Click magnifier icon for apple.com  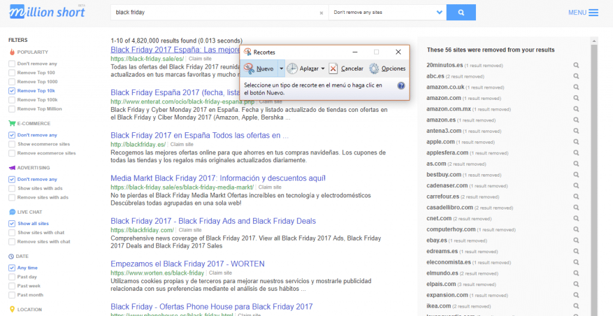pyautogui.click(x=576, y=142)
